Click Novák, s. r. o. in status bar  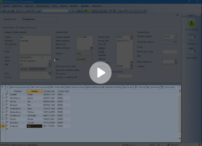pos(129,145)
